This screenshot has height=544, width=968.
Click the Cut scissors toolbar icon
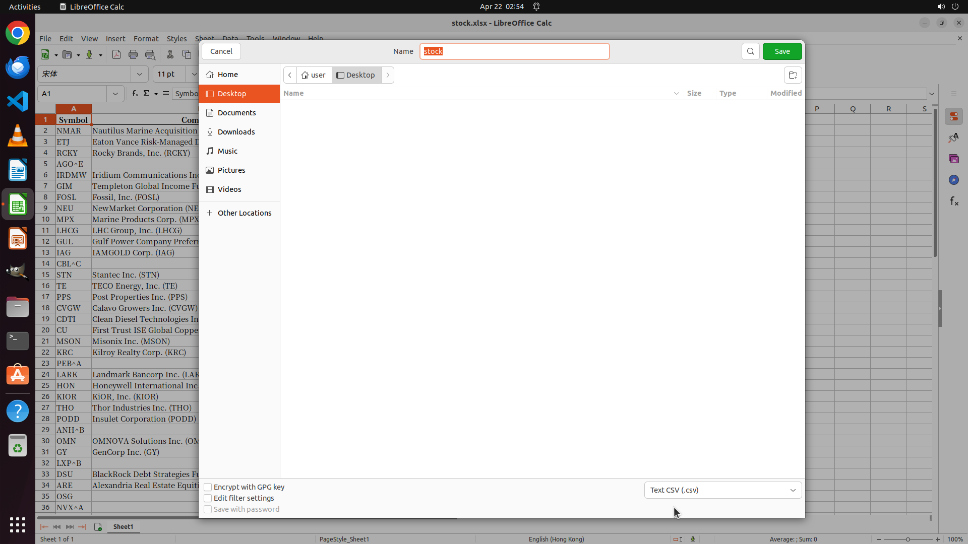pyautogui.click(x=170, y=54)
